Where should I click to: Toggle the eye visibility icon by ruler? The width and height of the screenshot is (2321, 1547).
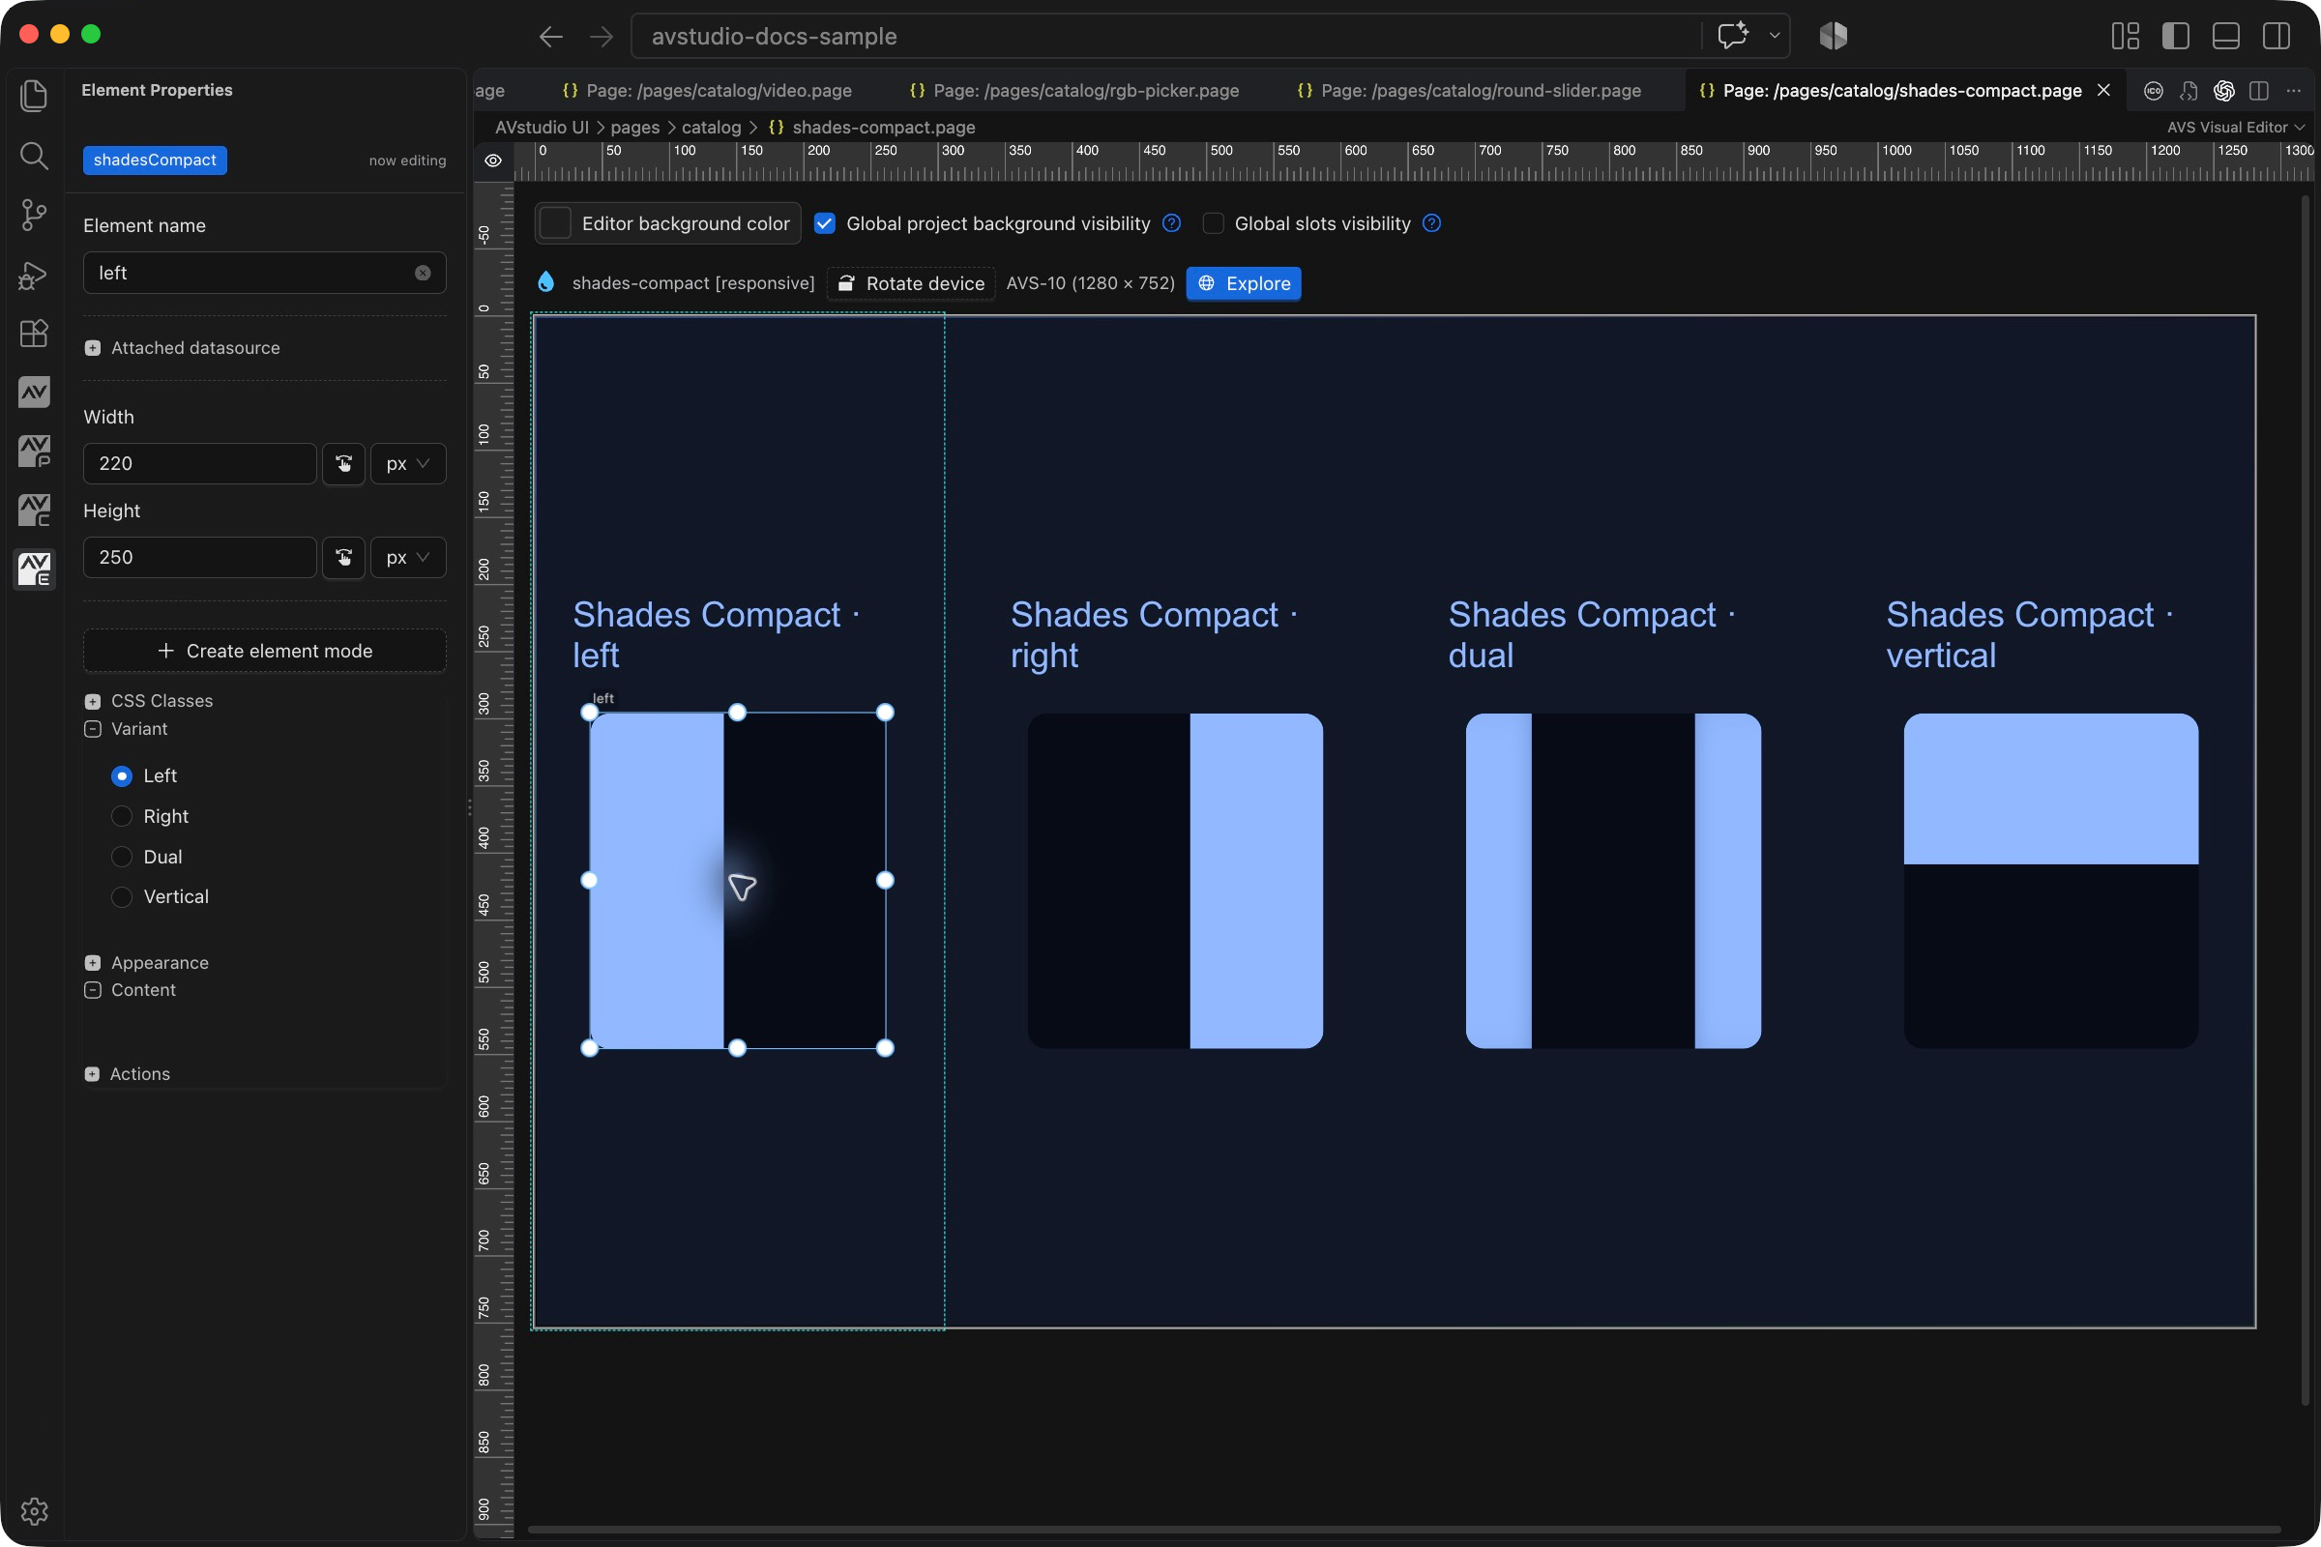(493, 161)
